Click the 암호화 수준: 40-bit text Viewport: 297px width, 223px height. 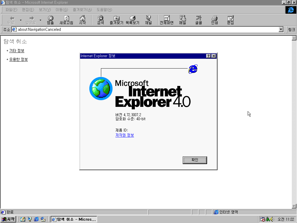(x=131, y=119)
